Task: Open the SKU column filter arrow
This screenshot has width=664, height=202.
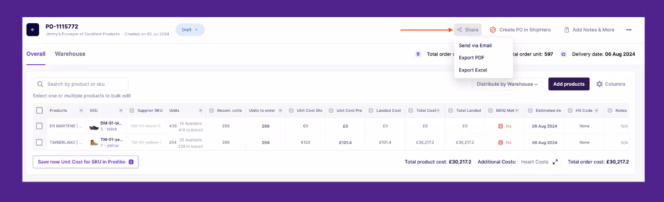Action: click(x=121, y=111)
